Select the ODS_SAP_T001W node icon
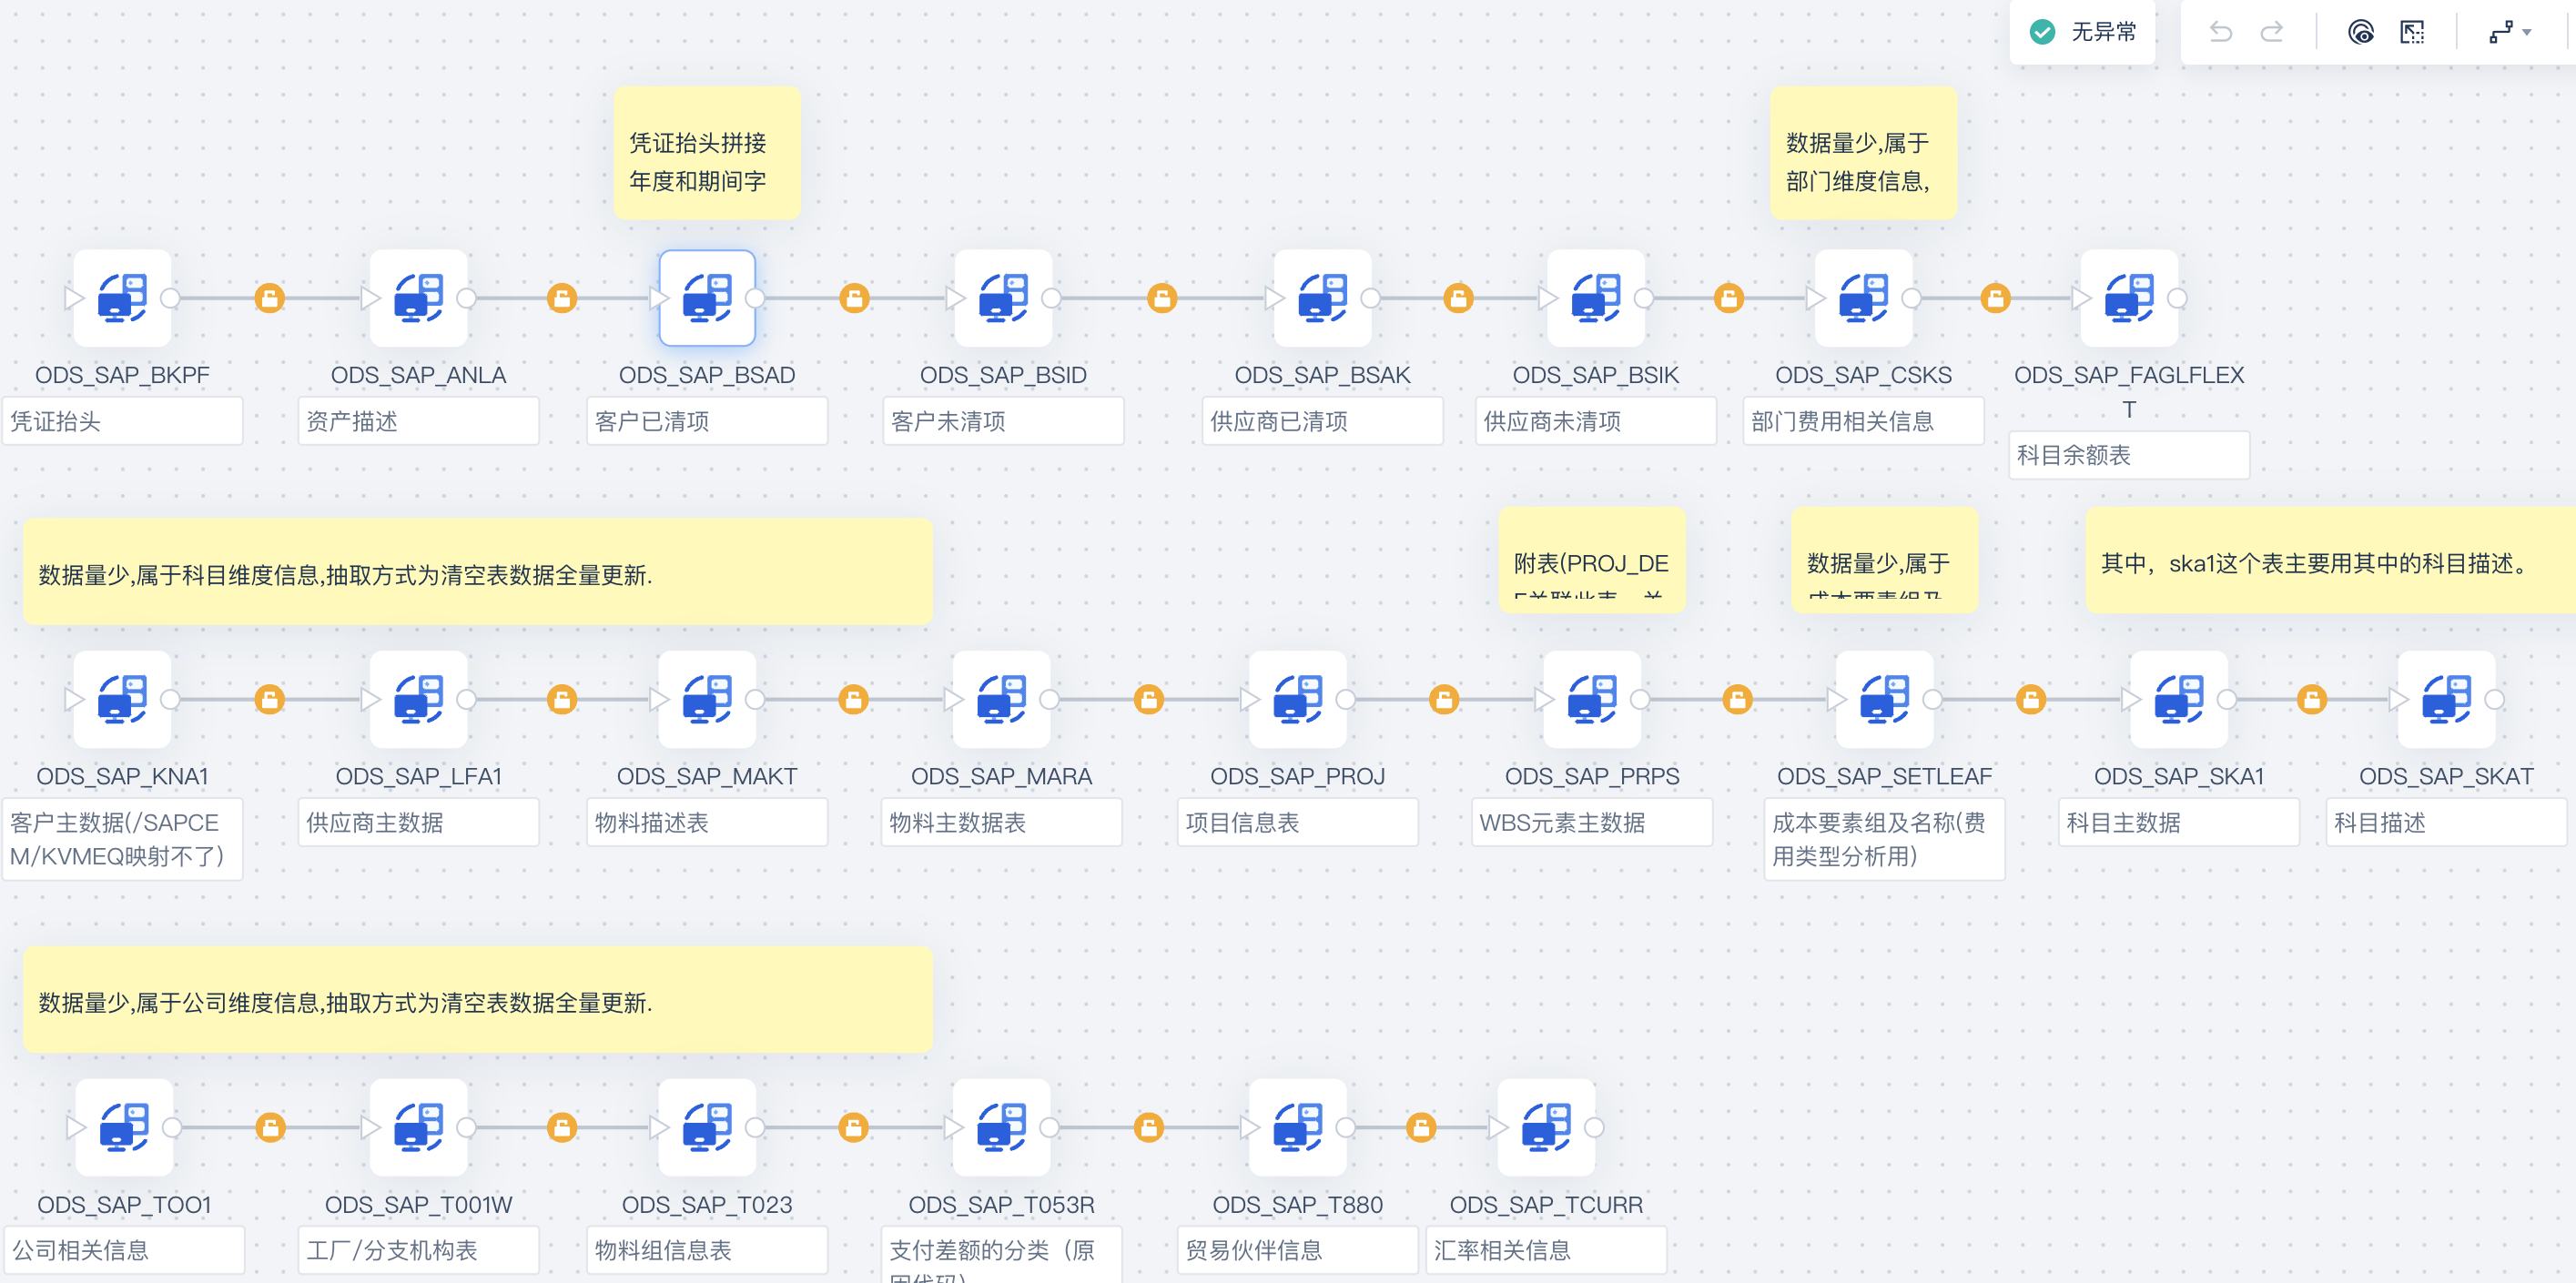Image resolution: width=2576 pixels, height=1283 pixels. click(x=418, y=1127)
